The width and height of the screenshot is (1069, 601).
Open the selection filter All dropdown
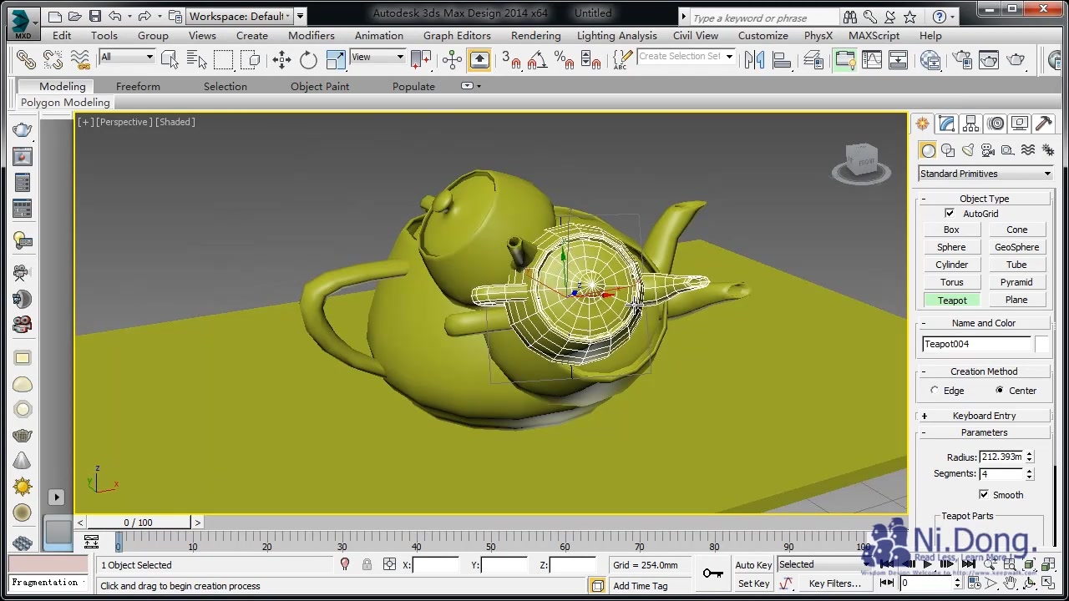pos(127,57)
